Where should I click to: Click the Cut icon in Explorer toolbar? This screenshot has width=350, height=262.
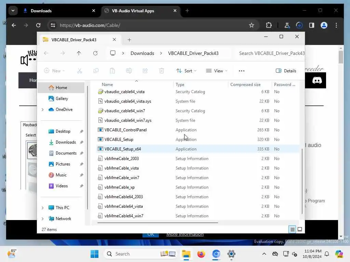click(79, 71)
